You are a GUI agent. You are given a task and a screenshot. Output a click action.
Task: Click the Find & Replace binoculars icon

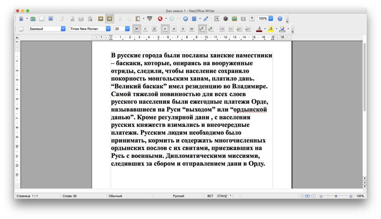[217, 19]
